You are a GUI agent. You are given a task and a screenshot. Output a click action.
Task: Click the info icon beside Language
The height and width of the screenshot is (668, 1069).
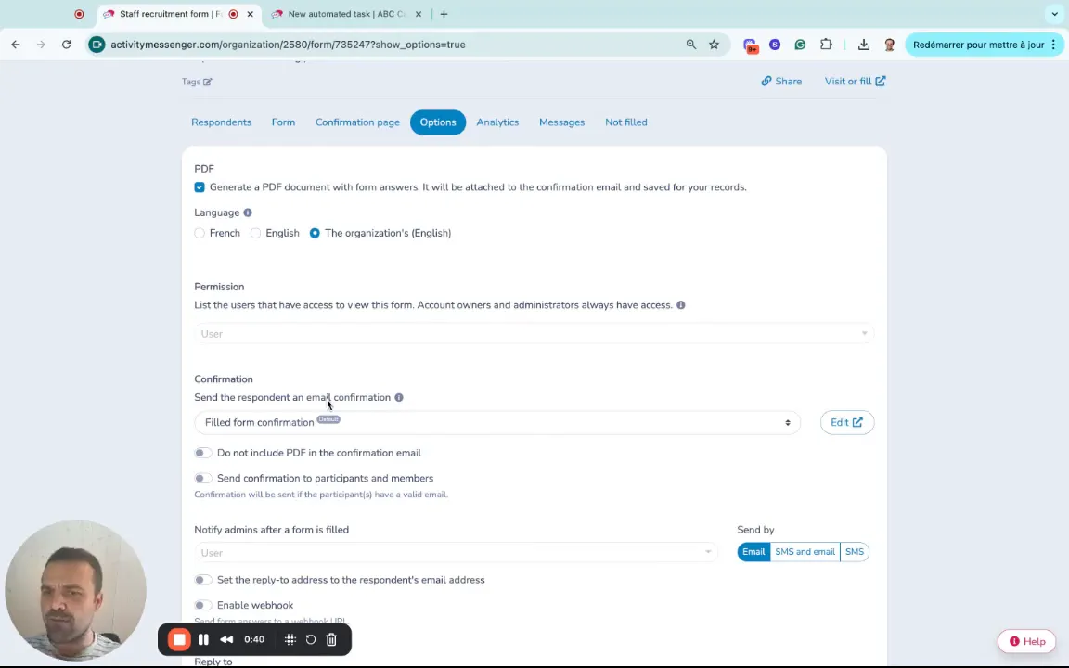248,212
